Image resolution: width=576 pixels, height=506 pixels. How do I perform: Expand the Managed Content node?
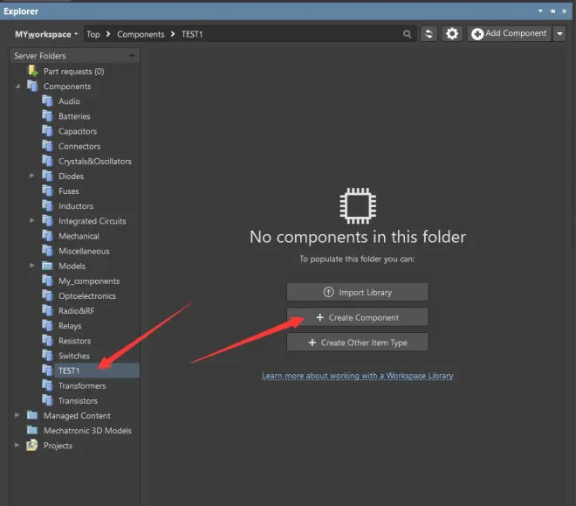17,415
